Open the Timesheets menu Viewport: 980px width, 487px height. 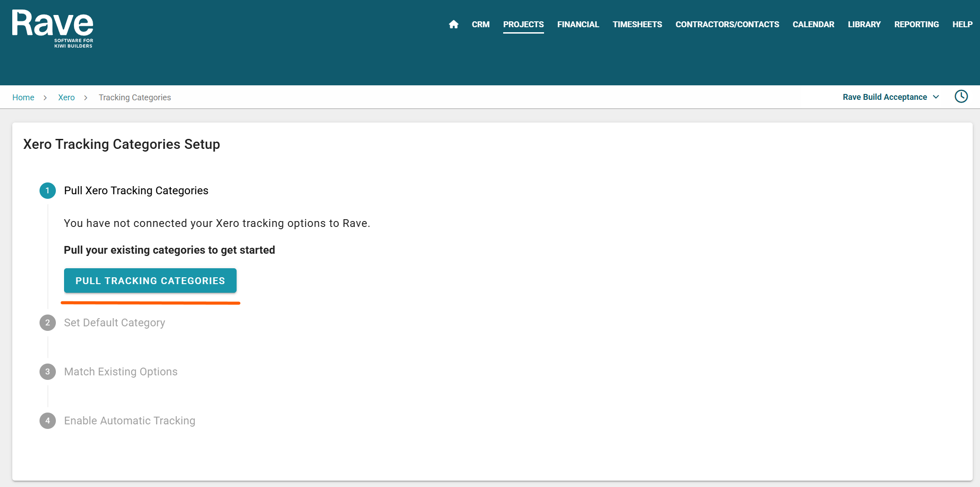[x=637, y=25]
